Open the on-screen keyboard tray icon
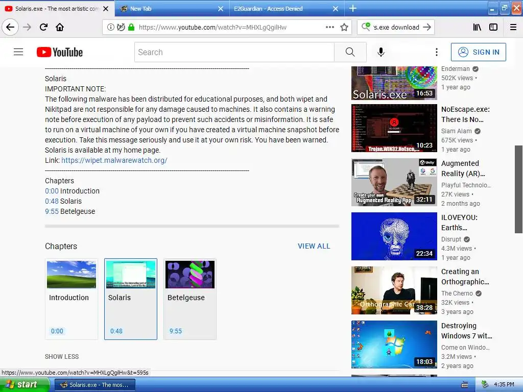 coord(464,385)
